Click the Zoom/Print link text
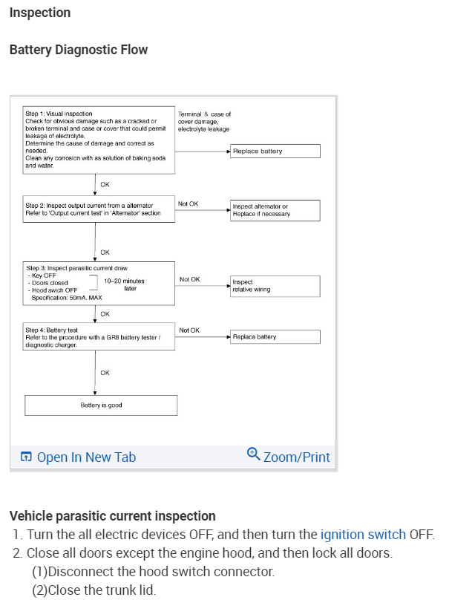The width and height of the screenshot is (449, 600). click(x=296, y=457)
